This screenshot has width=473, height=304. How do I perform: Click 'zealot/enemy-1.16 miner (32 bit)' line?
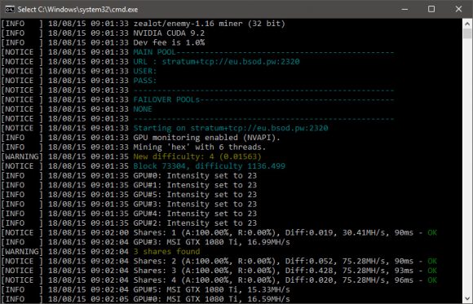pos(209,24)
